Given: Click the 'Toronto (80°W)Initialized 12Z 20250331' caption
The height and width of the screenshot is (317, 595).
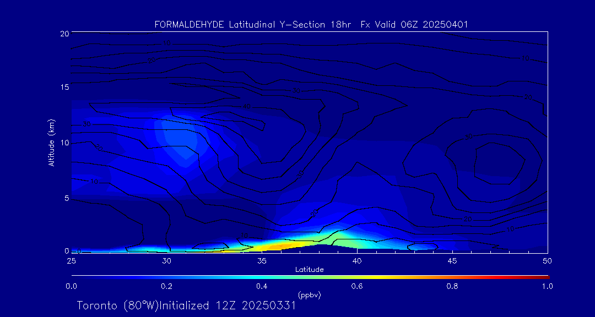Looking at the screenshot, I should pos(186,305).
